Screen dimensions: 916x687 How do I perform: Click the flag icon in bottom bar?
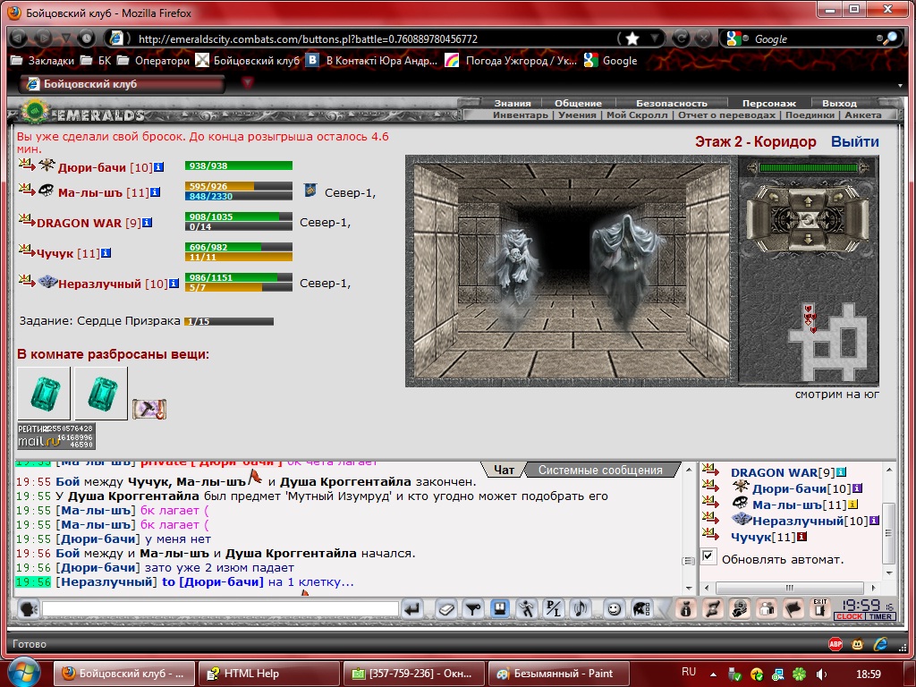pos(793,609)
